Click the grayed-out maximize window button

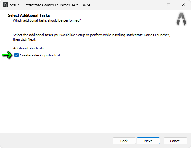click(x=169, y=5)
